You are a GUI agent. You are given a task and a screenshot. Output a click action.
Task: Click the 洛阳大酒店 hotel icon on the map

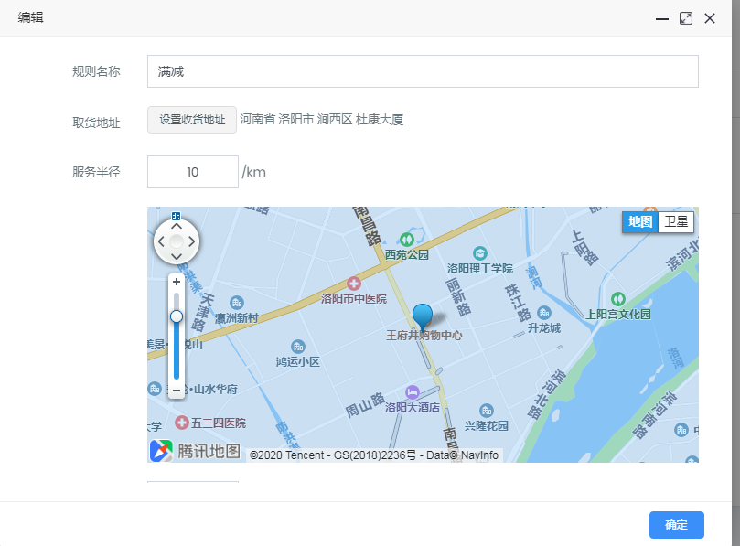click(412, 391)
